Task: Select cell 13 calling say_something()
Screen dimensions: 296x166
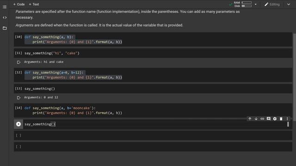Action: pos(153,89)
